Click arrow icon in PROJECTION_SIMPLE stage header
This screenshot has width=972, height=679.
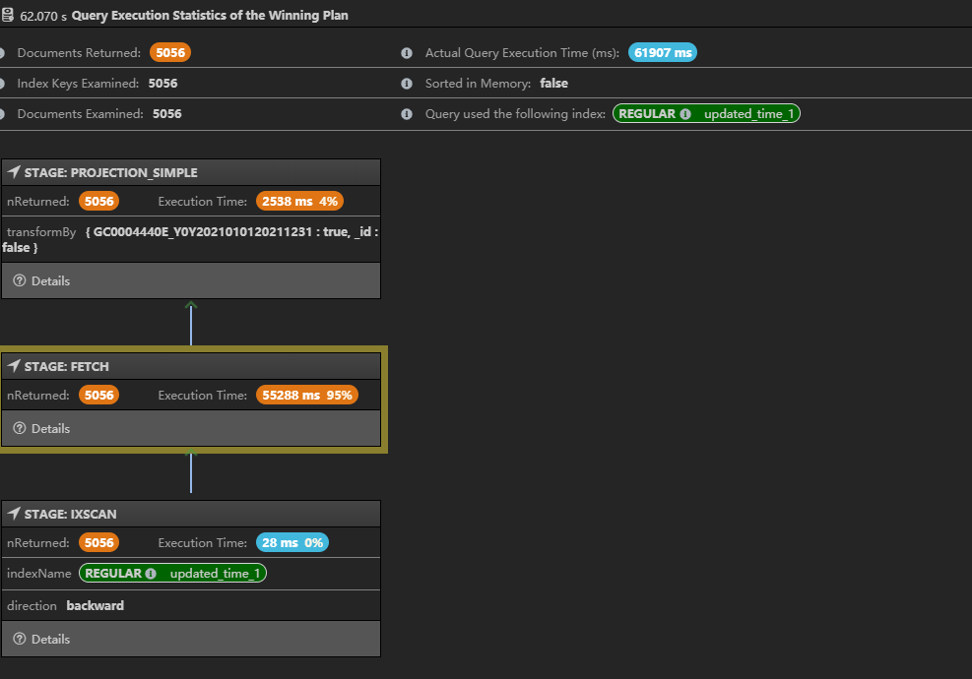(14, 172)
